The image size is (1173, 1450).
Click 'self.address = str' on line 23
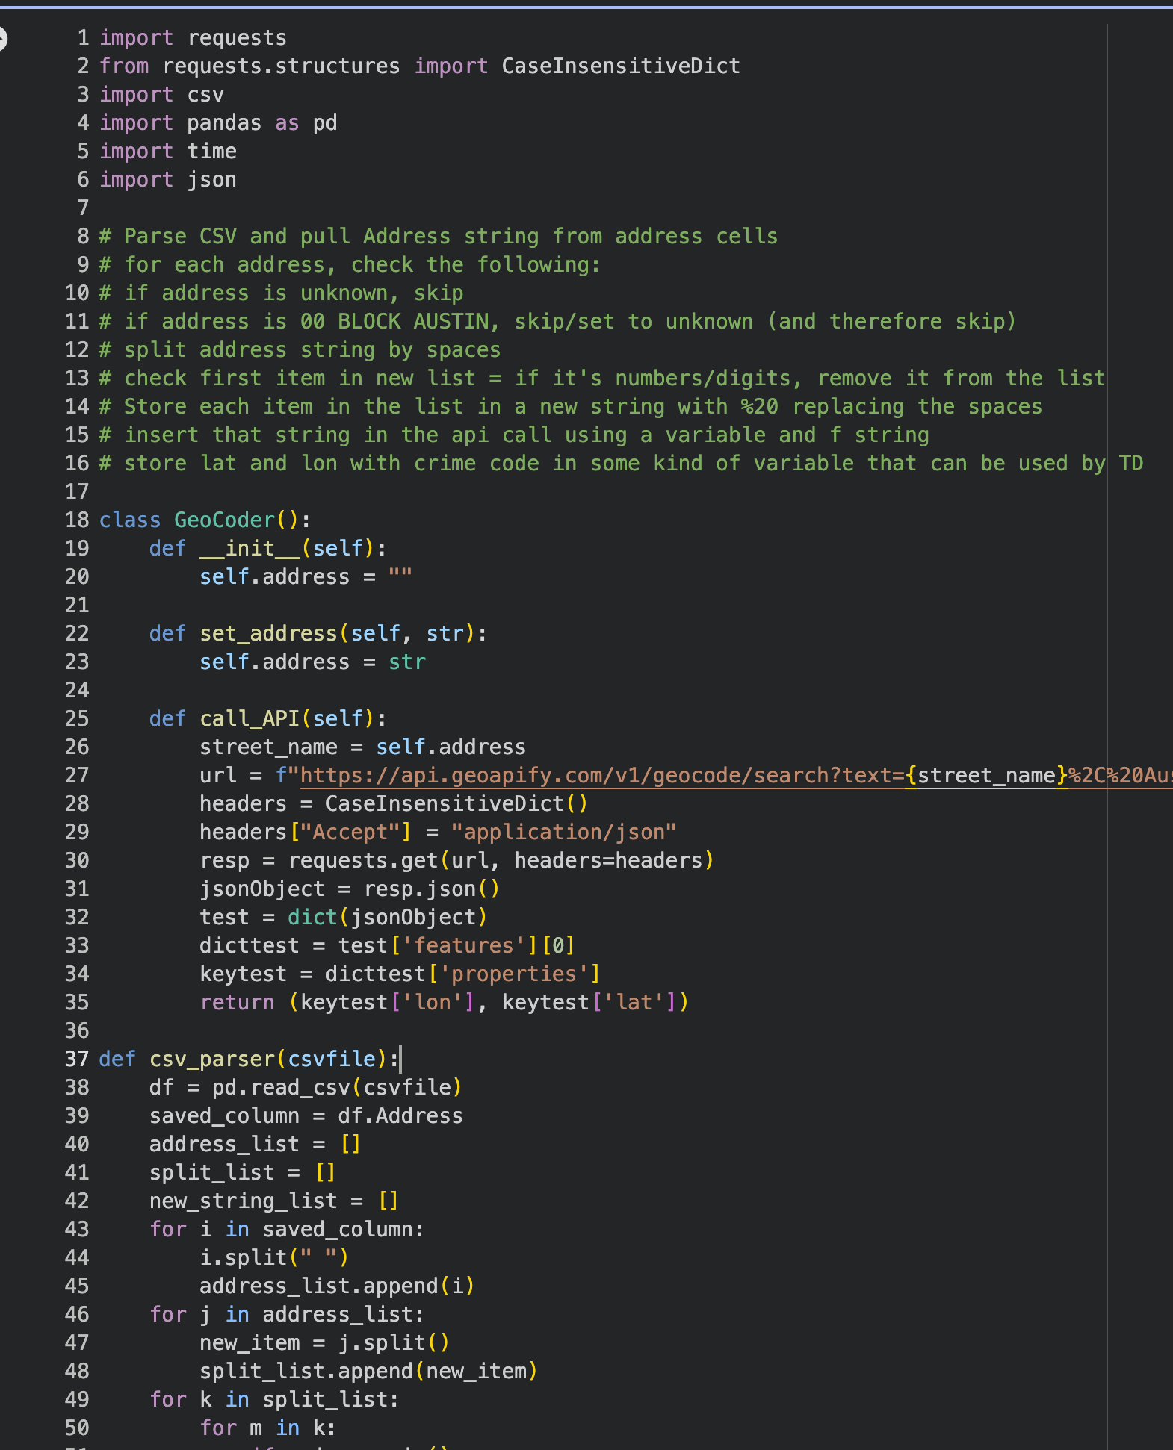tap(312, 662)
